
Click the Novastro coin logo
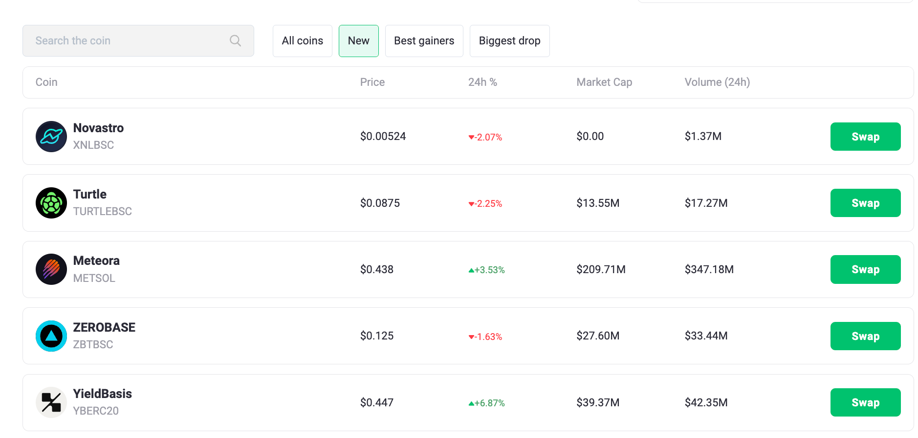coord(51,137)
